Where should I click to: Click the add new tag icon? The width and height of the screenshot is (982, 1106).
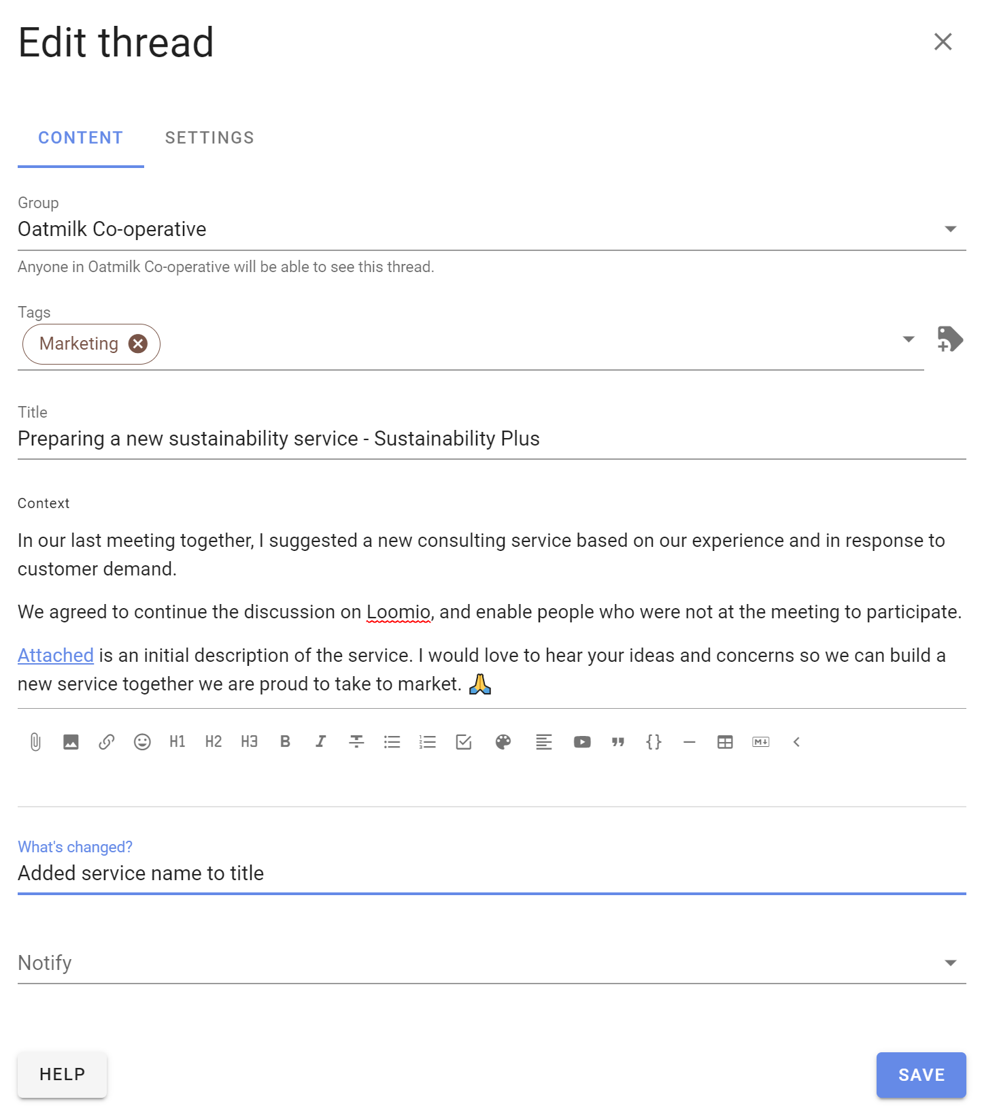click(950, 339)
